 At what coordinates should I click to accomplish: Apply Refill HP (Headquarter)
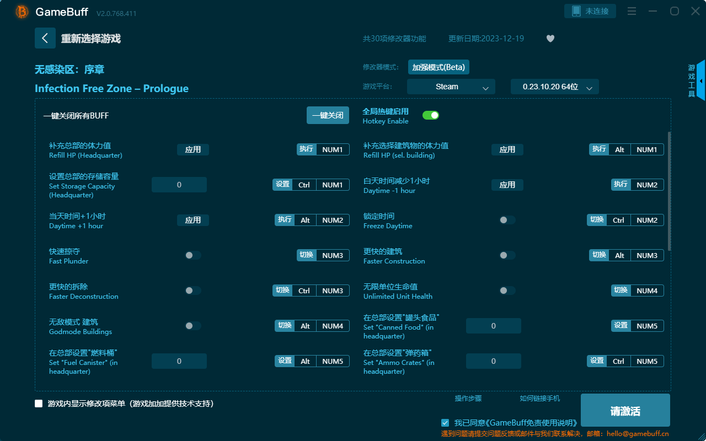193,149
